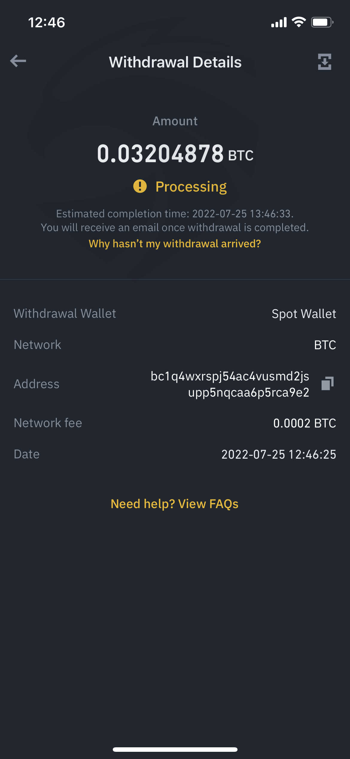
Task: Tap the BTC network value
Action: point(325,345)
